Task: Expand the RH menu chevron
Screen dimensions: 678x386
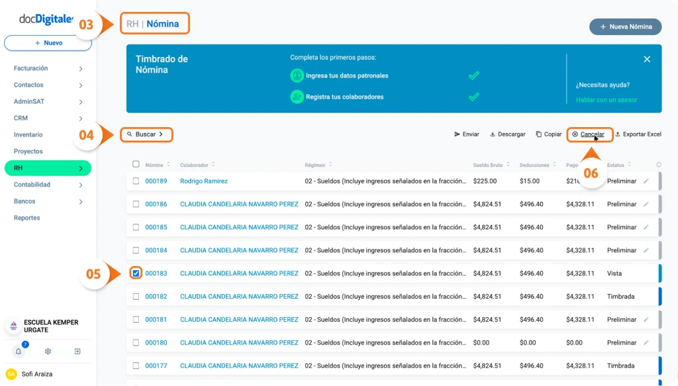Action: [x=81, y=169]
